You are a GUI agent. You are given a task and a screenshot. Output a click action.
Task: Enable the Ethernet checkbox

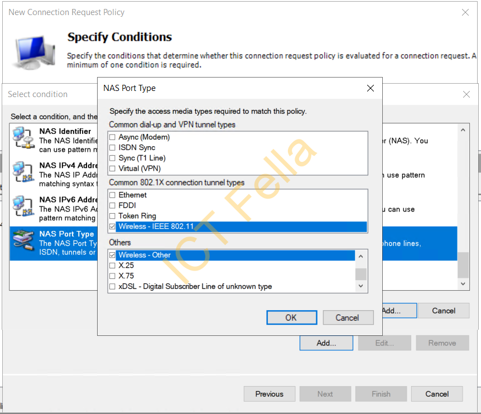tap(112, 195)
